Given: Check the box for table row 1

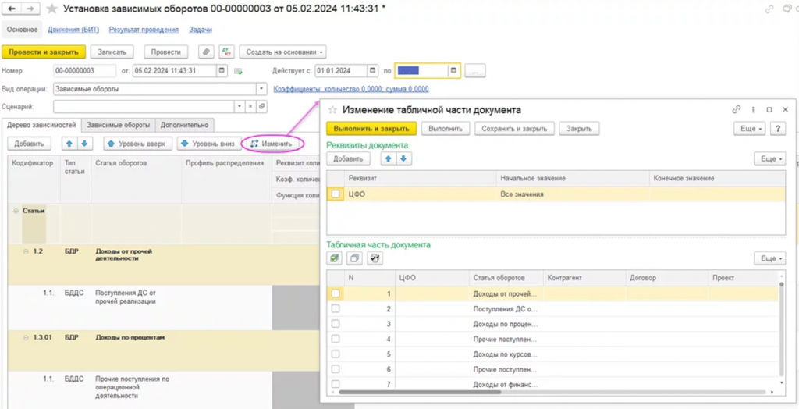Looking at the screenshot, I should pyautogui.click(x=336, y=293).
